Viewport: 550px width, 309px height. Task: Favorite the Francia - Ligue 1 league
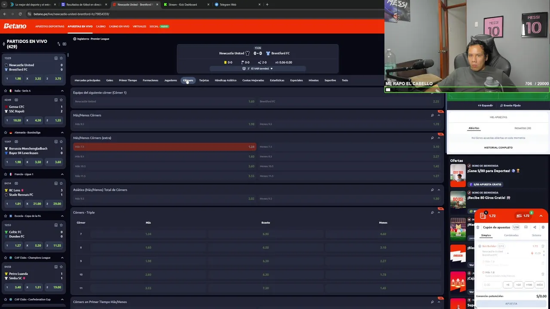pos(6,174)
